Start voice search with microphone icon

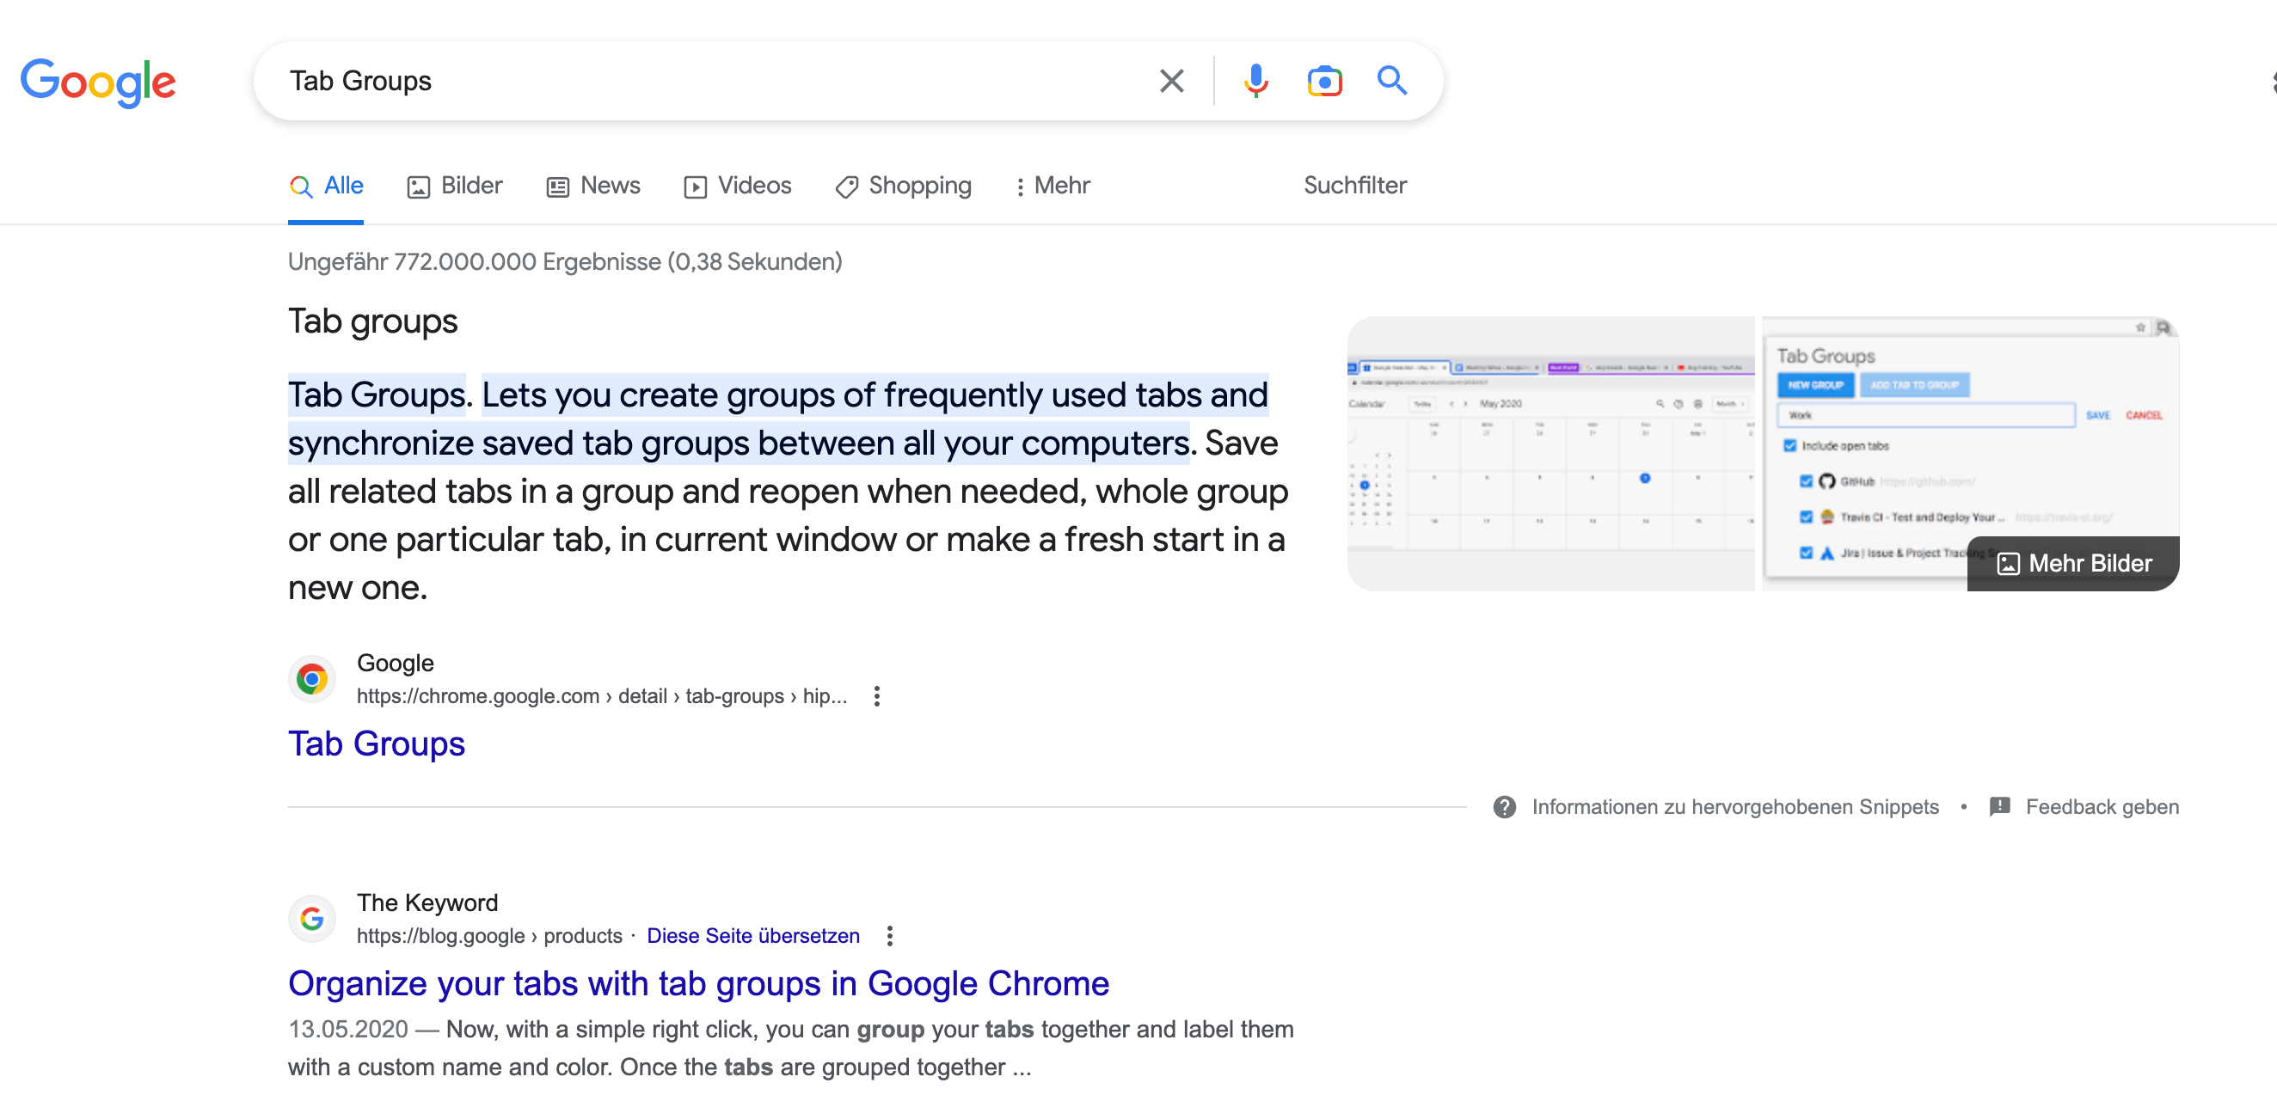tap(1255, 82)
